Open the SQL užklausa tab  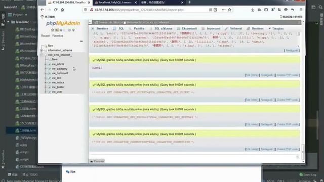[161, 28]
